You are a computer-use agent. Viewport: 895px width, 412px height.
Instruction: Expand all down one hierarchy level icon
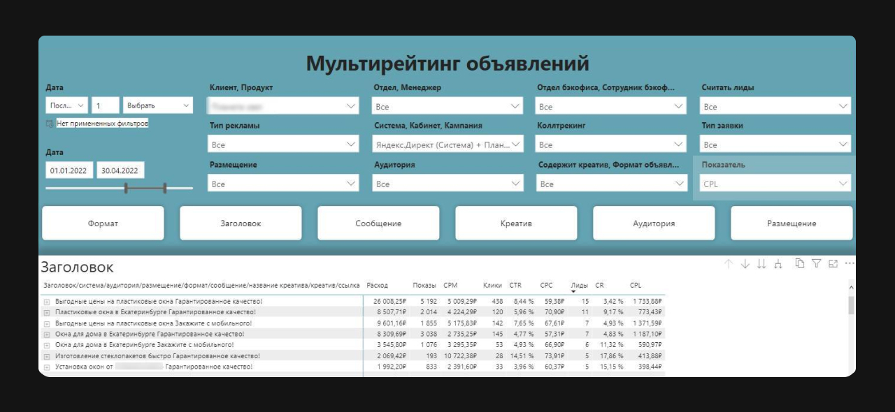[778, 263]
